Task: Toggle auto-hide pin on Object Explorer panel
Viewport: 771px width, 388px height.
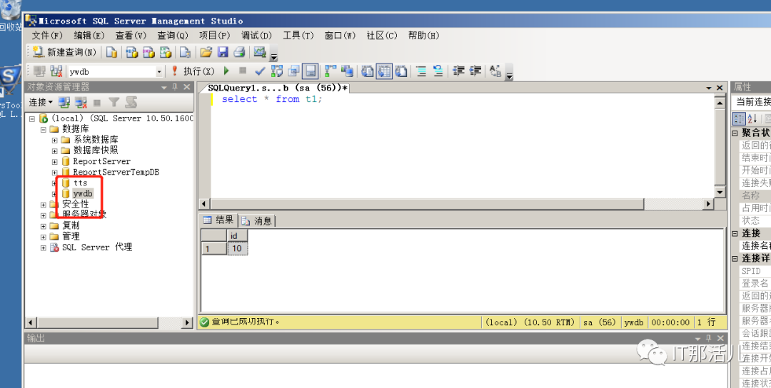Action: click(x=175, y=87)
